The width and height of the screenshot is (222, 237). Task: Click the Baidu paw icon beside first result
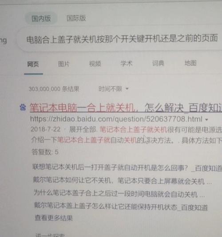[23, 107]
